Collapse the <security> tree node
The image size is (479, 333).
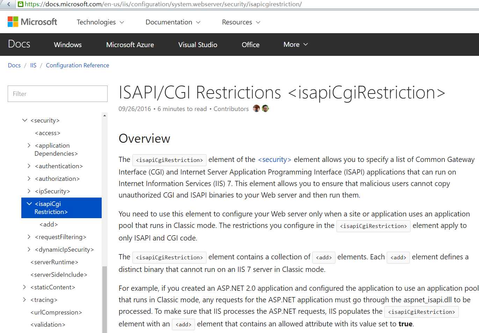25,120
